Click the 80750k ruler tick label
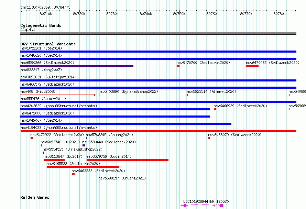Viewport: 306px width, 209px height. click(179, 14)
